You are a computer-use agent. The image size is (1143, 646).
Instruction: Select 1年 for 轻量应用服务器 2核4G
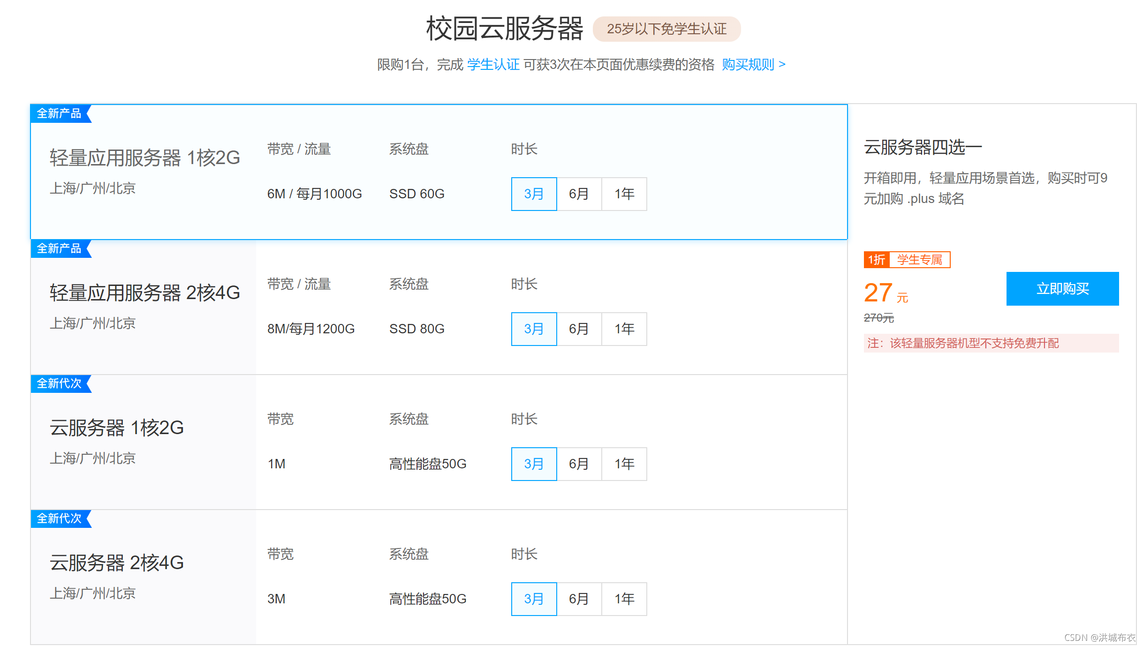click(x=624, y=329)
